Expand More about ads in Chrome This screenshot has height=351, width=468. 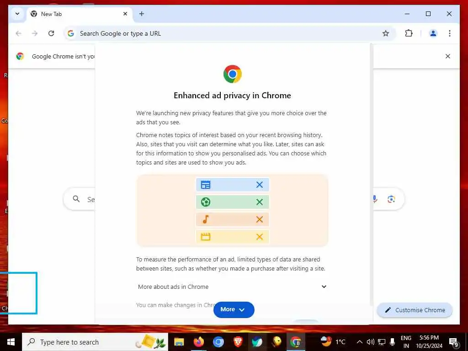(x=232, y=287)
